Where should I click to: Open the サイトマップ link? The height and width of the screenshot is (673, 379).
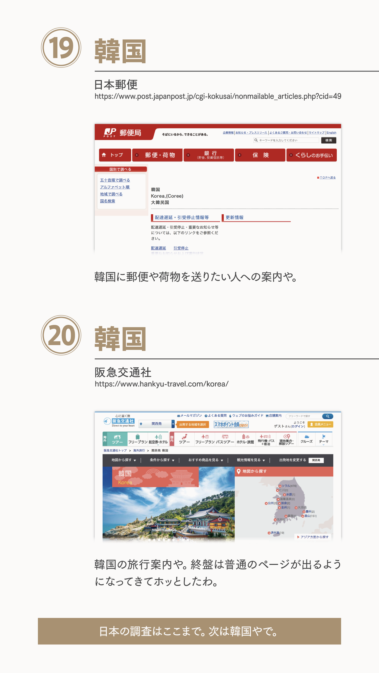pos(317,133)
